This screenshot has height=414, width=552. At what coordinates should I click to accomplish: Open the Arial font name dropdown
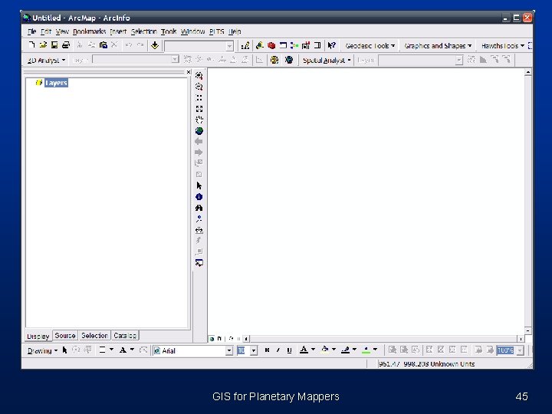click(229, 350)
